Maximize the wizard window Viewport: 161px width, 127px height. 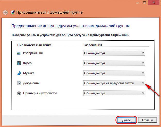point(145,2)
